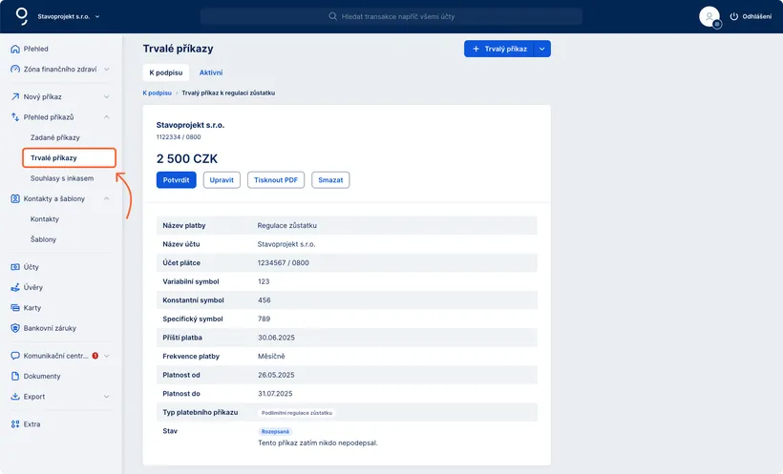Screen dimensions: 783x474
Task: Click the transaction search field
Action: pyautogui.click(x=391, y=16)
